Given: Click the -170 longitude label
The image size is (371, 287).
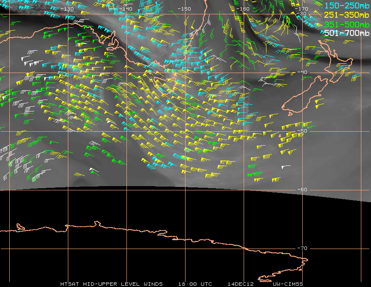Looking at the screenshot, I should [301, 9].
